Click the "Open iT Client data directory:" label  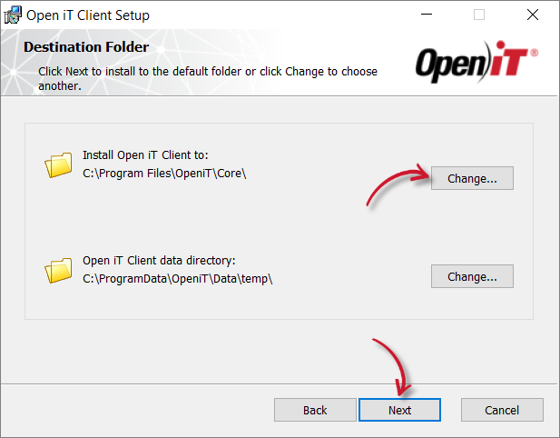click(159, 261)
